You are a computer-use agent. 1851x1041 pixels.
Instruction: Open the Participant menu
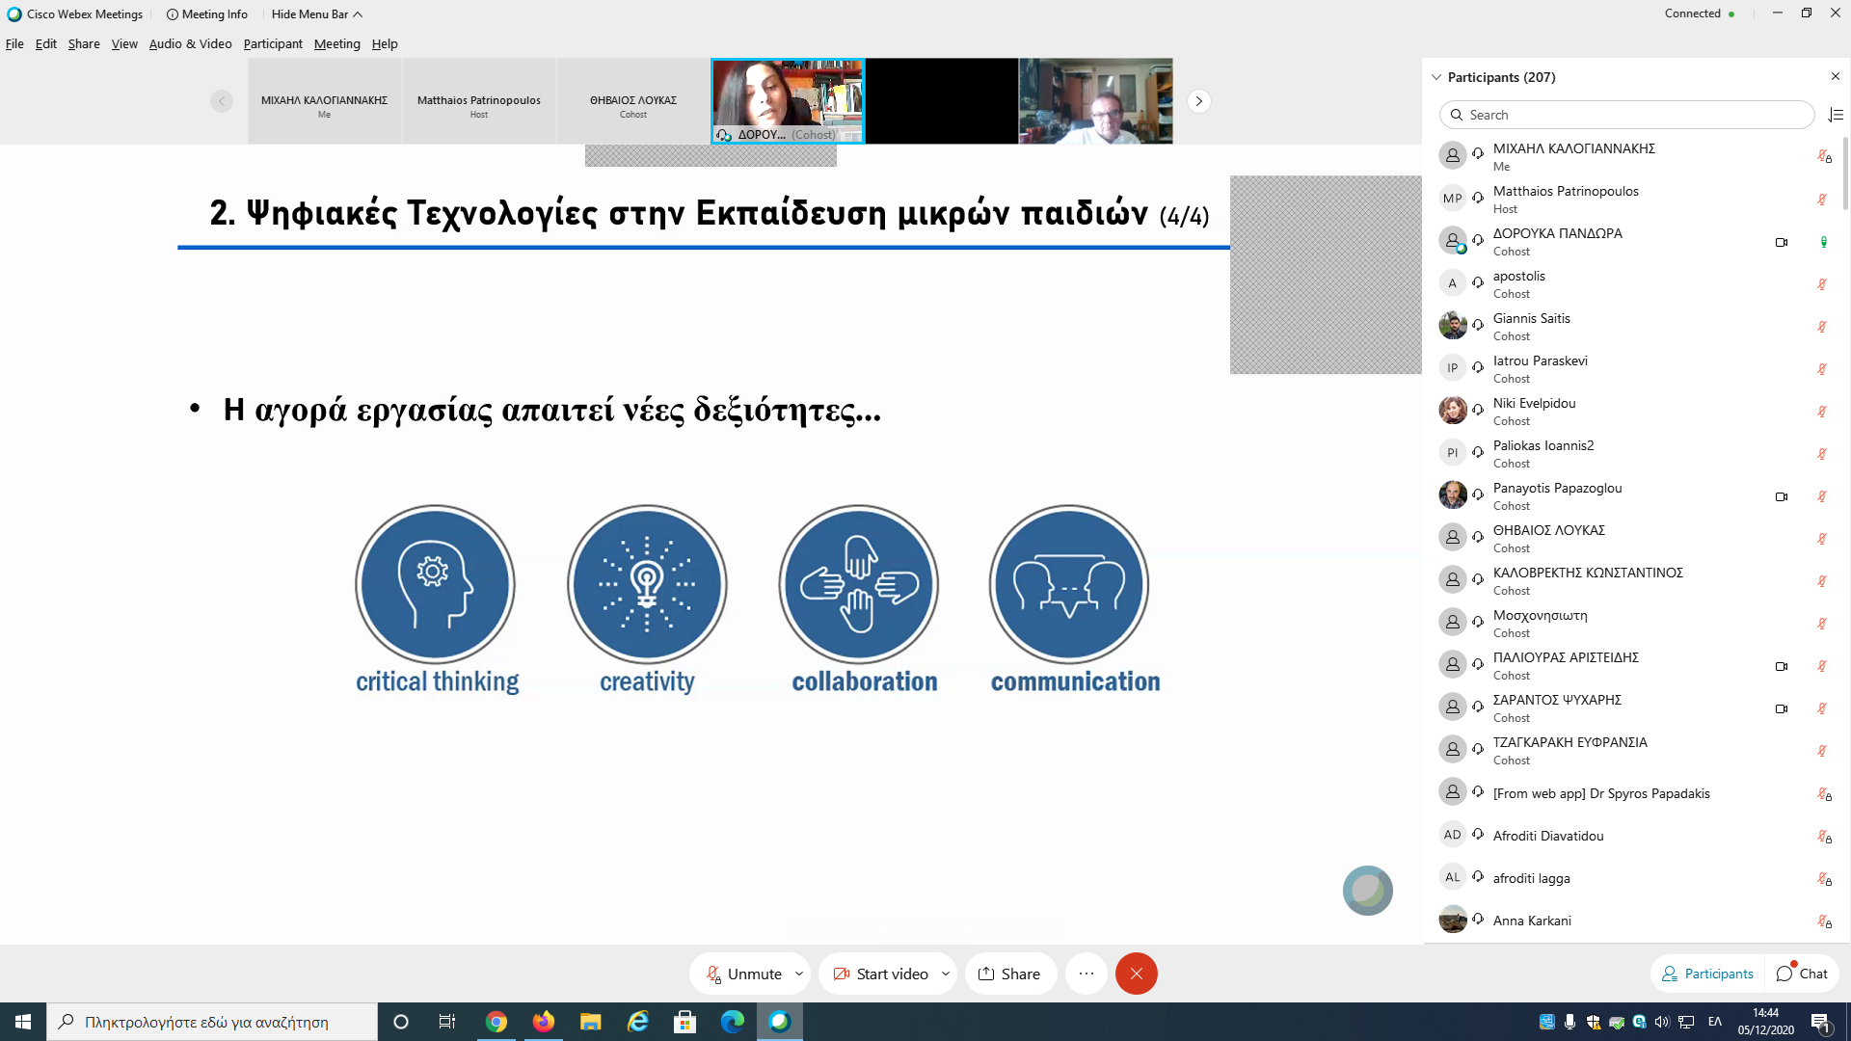pyautogui.click(x=272, y=43)
